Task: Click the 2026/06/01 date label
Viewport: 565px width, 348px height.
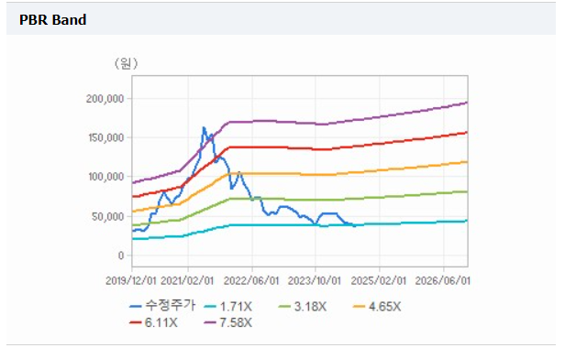Action: pyautogui.click(x=443, y=281)
